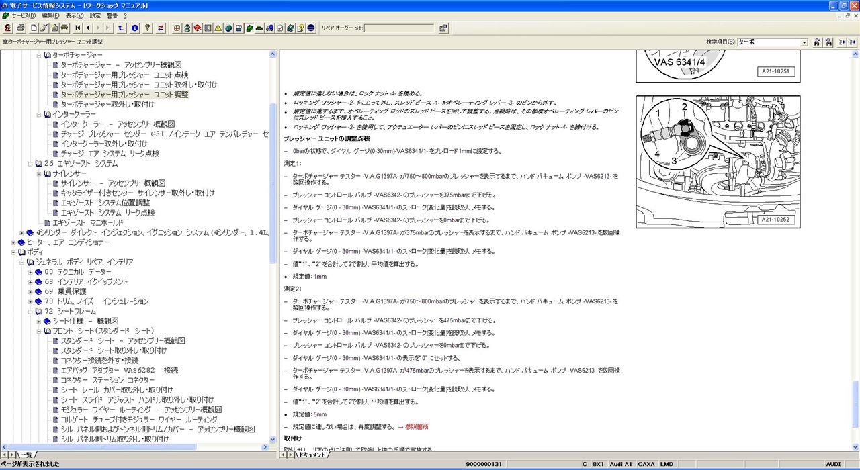860x470 pixels.
Task: Click the car icon in the toolbar
Action: click(64, 28)
